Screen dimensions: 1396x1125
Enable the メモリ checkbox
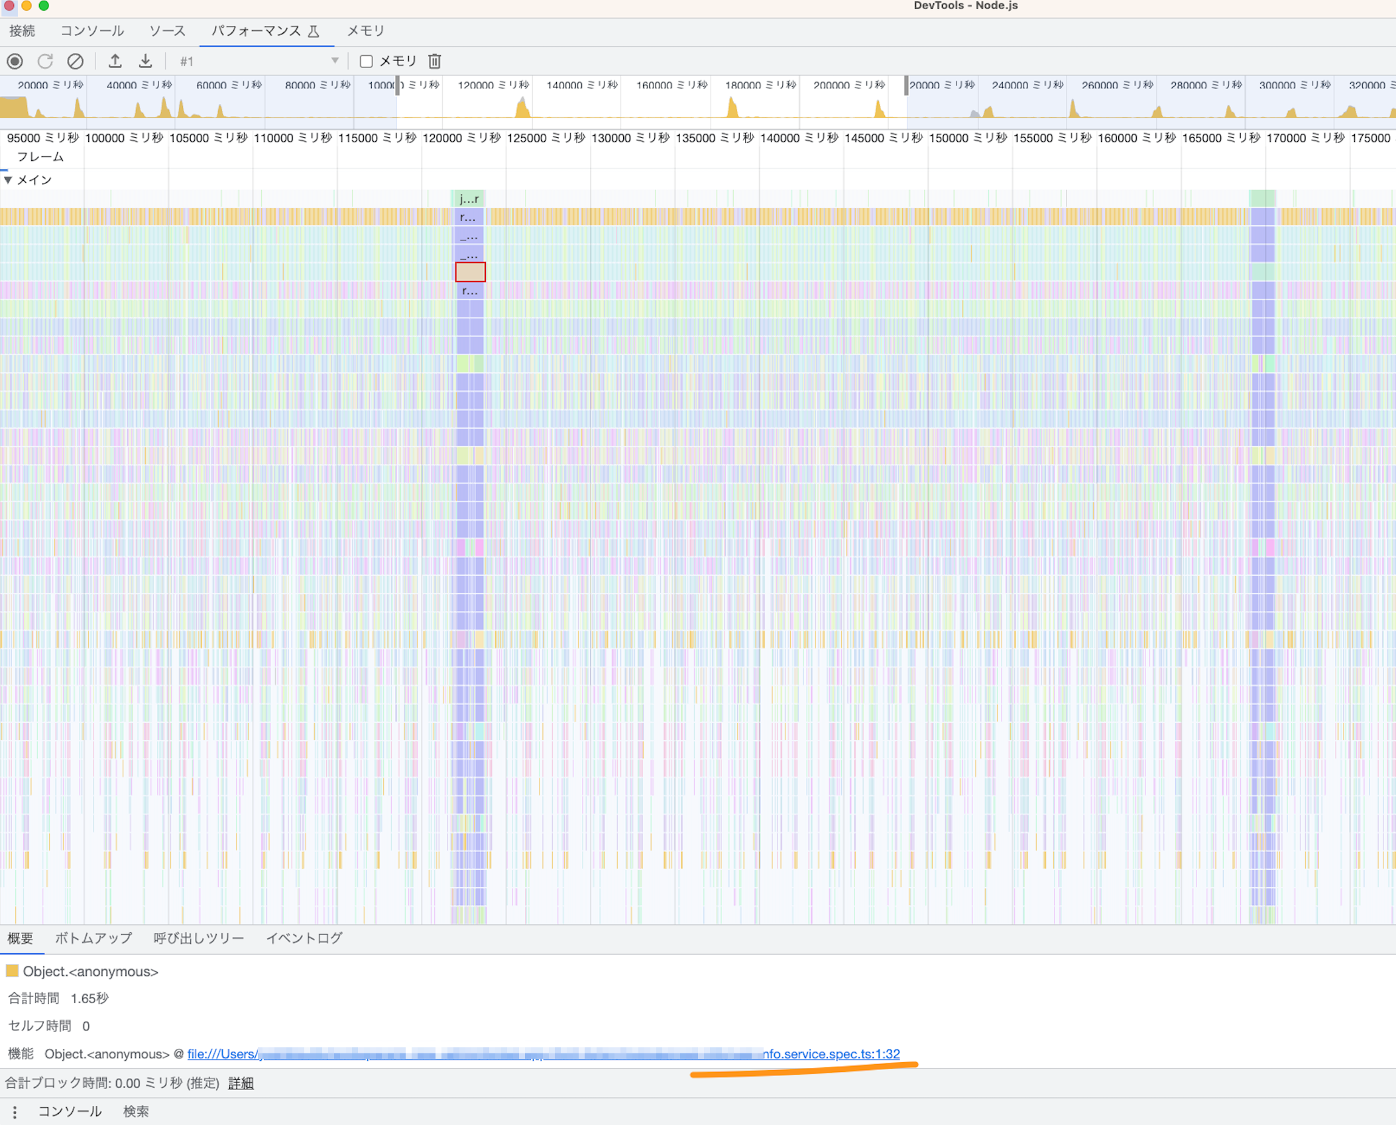tap(366, 61)
